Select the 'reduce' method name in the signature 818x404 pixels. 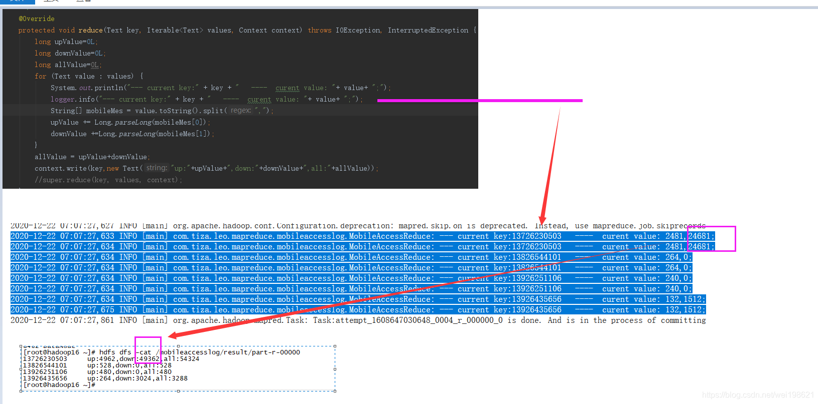point(90,30)
